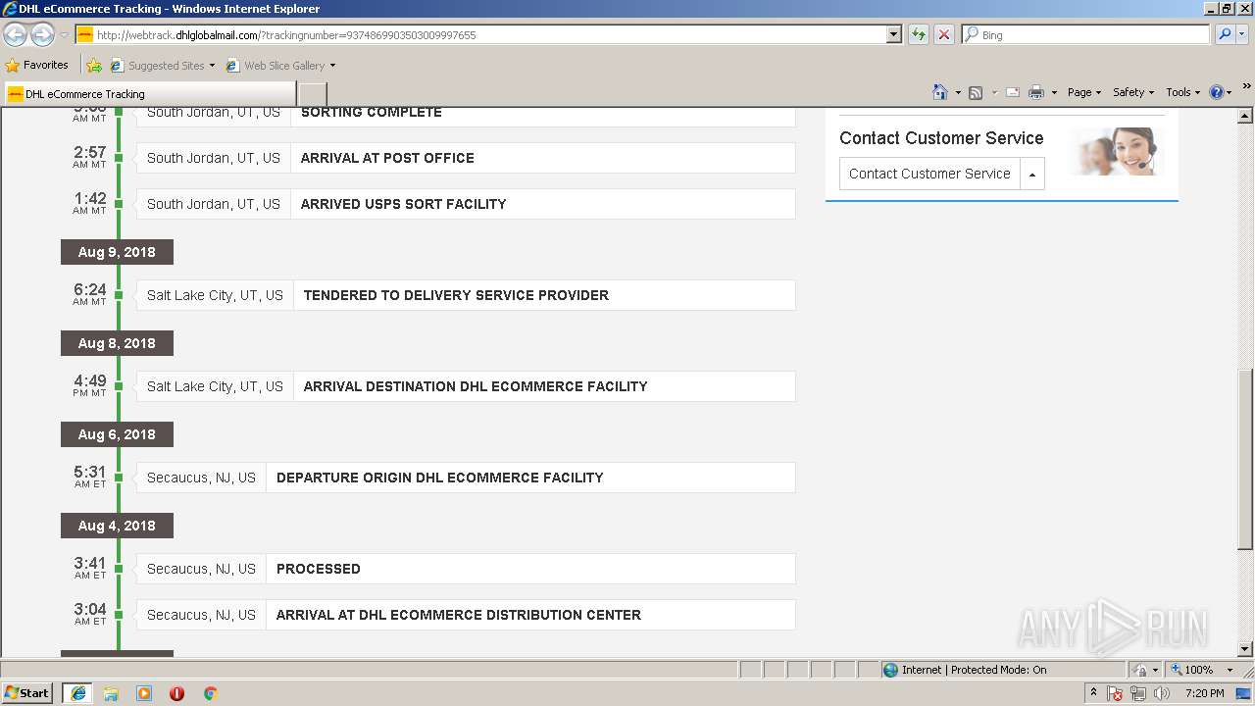Image resolution: width=1255 pixels, height=706 pixels.
Task: Expand the Suggested Sites dropdown
Action: 212,66
